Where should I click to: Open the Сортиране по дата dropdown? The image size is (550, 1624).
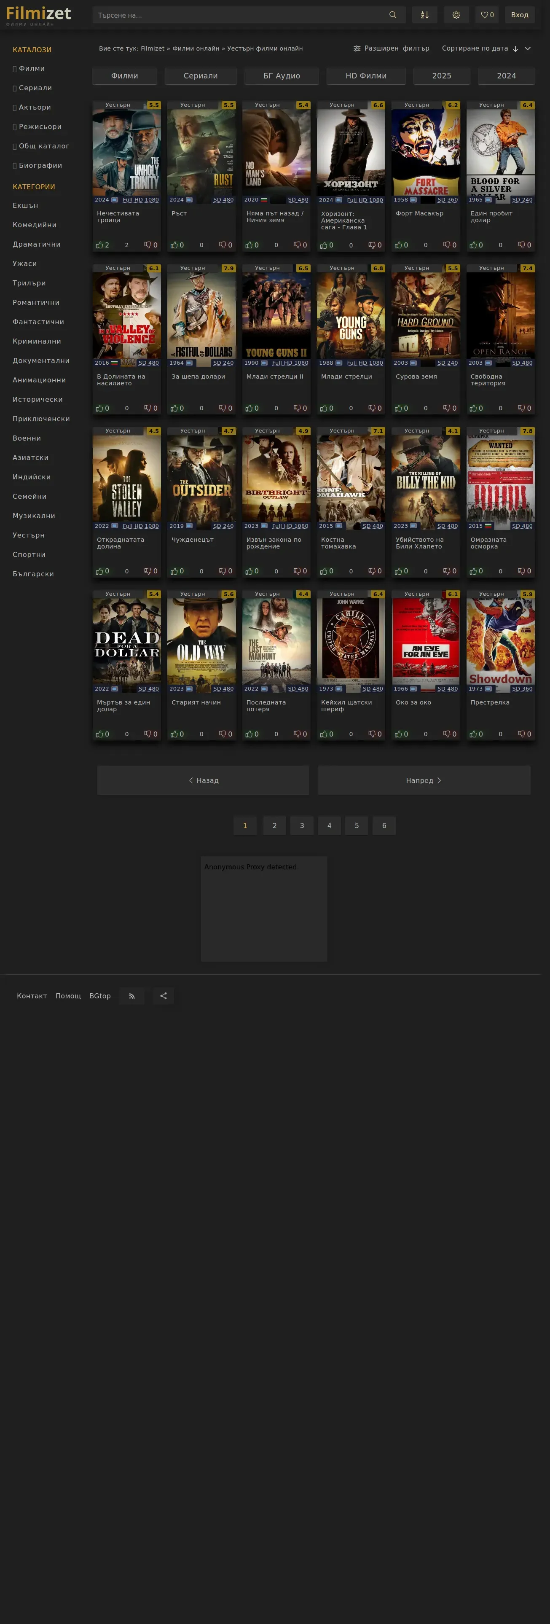480,48
